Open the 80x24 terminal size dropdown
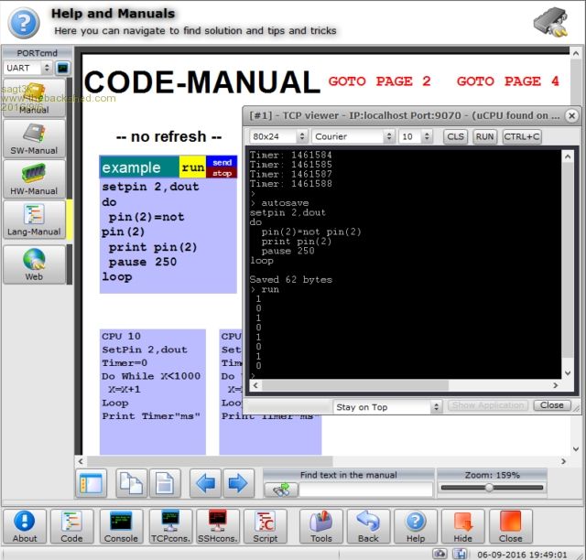 pyautogui.click(x=277, y=136)
